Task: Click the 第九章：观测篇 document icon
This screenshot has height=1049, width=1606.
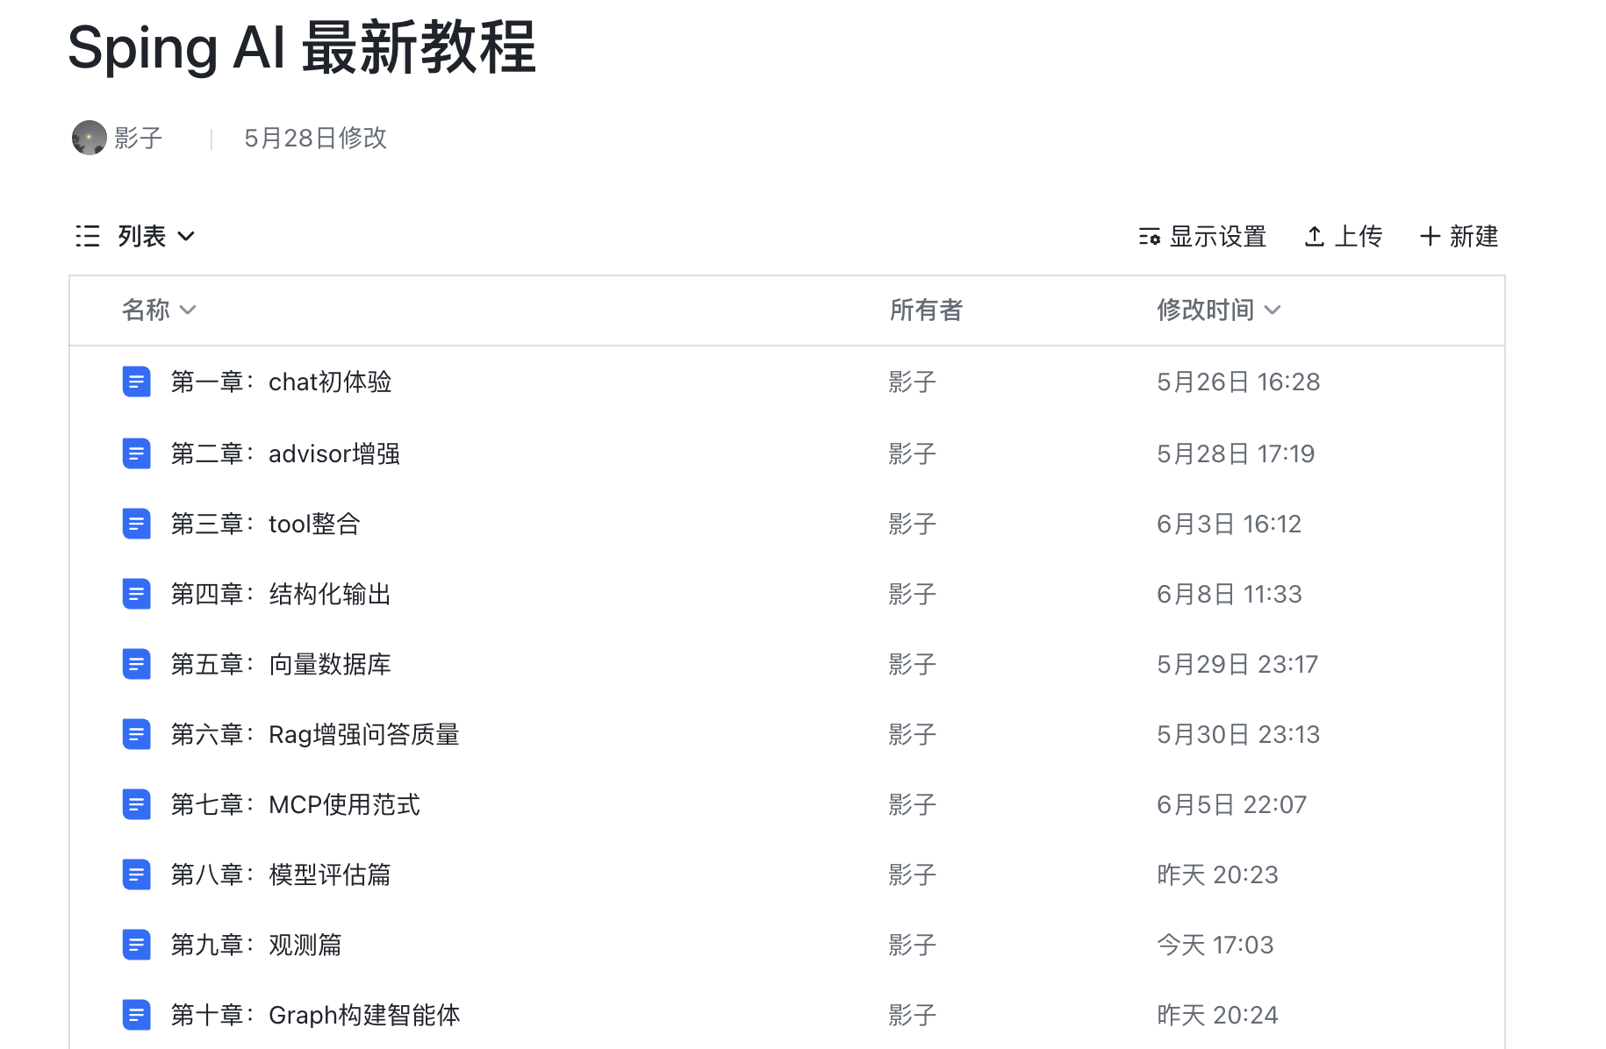Action: click(137, 945)
